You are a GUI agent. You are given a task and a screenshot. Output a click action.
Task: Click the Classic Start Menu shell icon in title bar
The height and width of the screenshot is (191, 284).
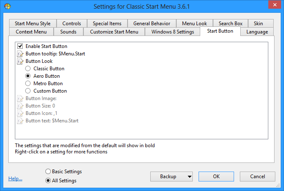(x=7, y=7)
